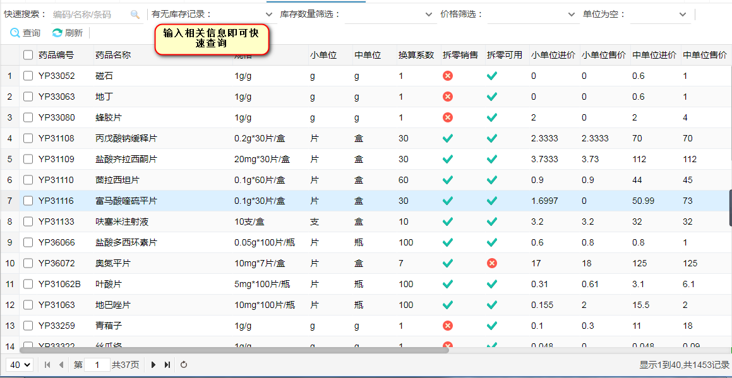Click the 中单位售价 column header

[x=705, y=55]
